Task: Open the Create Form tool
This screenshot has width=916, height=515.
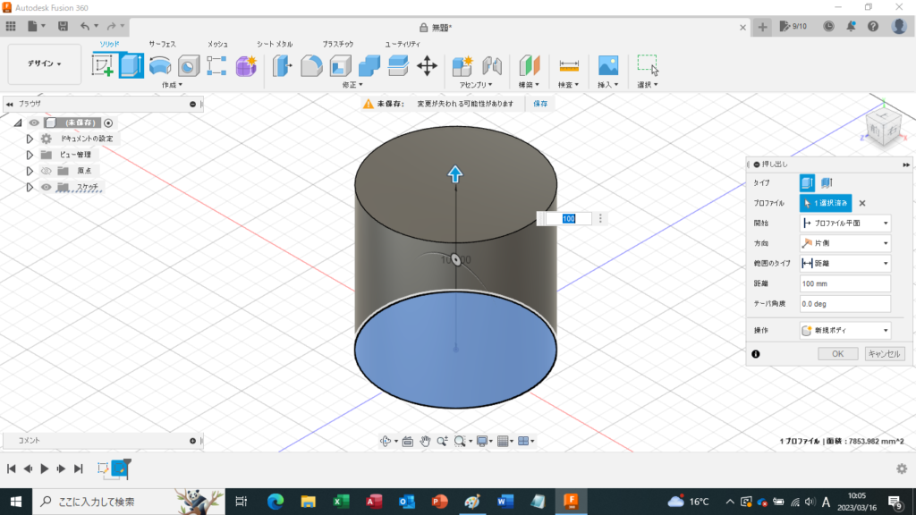Action: [x=246, y=66]
